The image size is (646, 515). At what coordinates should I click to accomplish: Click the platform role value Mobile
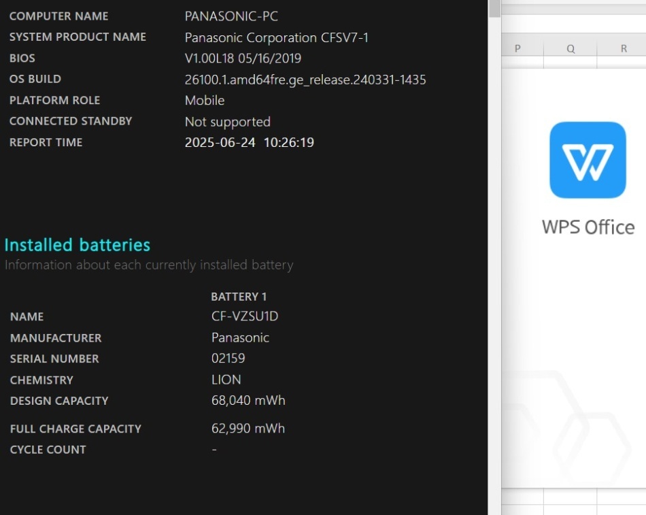pyautogui.click(x=205, y=100)
